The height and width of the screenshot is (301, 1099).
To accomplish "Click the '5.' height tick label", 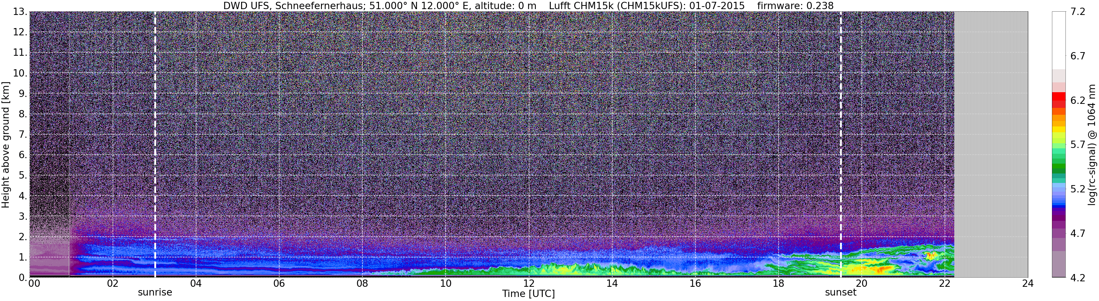I will pos(23,175).
